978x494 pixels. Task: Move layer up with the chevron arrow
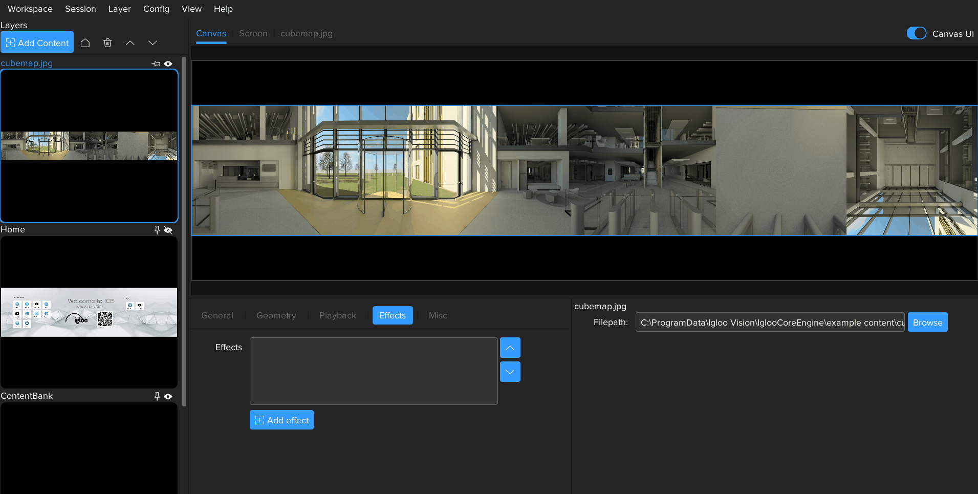click(130, 43)
